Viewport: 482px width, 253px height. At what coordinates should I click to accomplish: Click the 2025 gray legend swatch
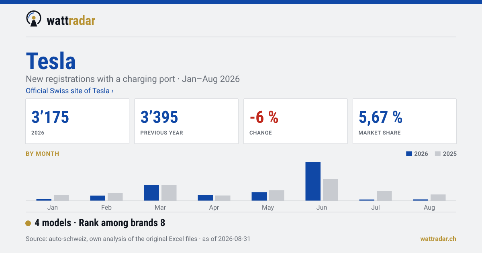[x=438, y=154]
